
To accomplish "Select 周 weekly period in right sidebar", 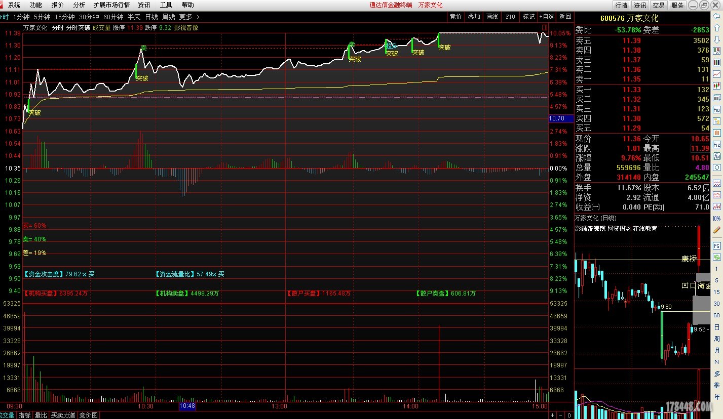I will [717, 339].
